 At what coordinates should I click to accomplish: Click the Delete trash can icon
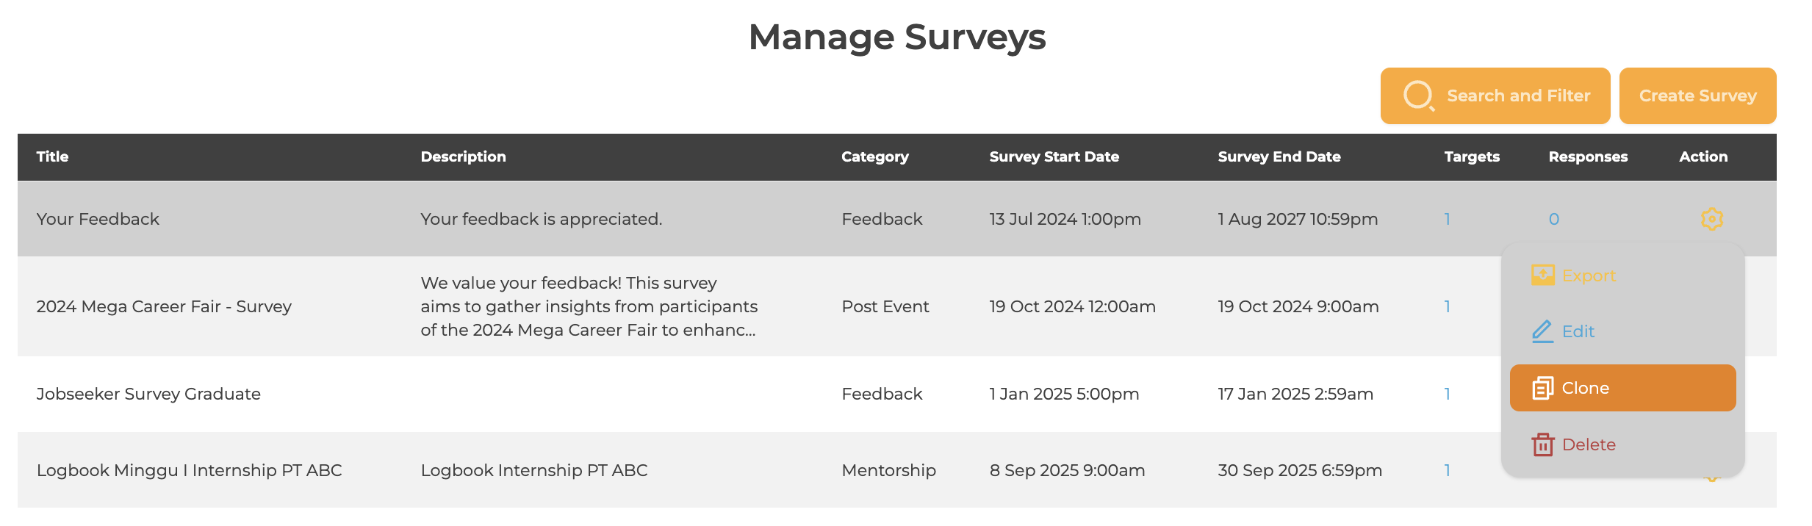(1542, 444)
